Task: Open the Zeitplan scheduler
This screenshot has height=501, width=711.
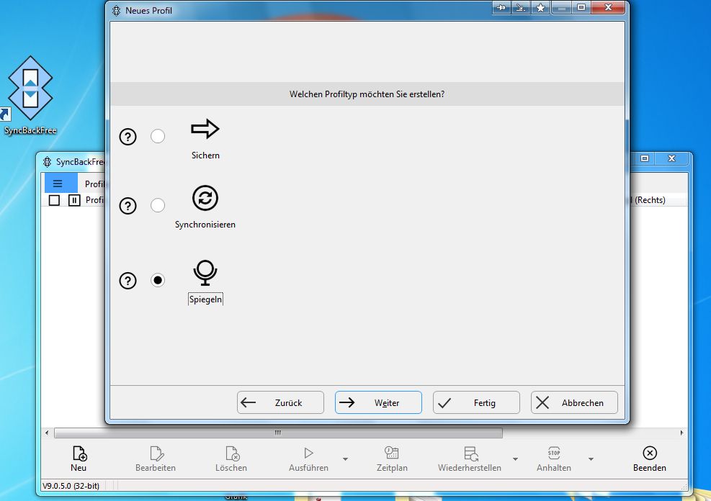Action: 392,459
